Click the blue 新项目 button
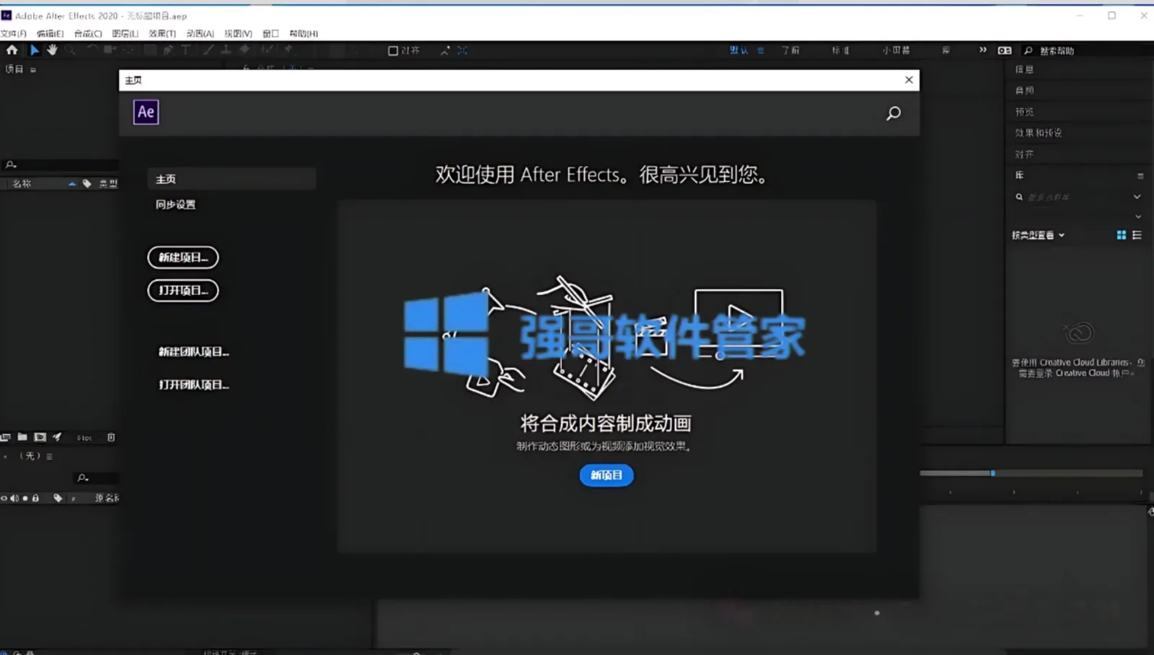Viewport: 1154px width, 655px height. tap(607, 475)
